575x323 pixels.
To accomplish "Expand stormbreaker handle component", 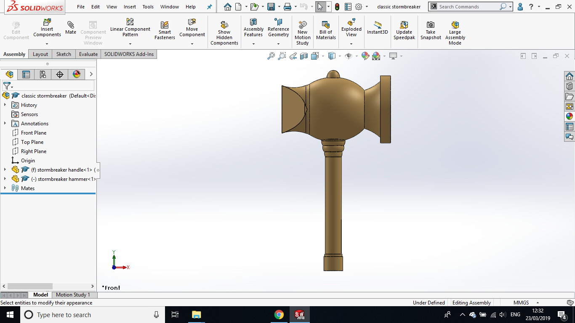I will click(x=5, y=170).
